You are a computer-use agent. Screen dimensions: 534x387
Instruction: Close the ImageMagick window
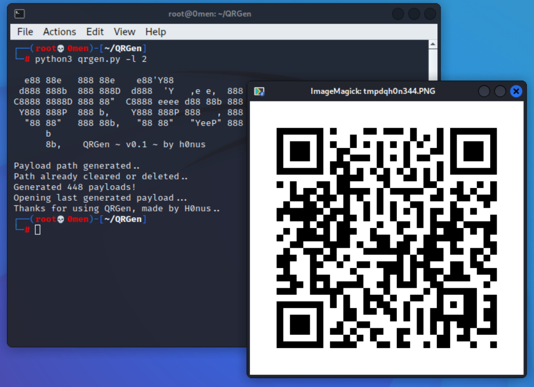516,91
